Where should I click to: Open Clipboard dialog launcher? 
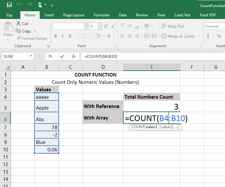[x=48, y=46]
